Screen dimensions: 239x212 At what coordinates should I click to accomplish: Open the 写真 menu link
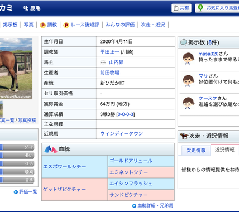click(x=28, y=25)
